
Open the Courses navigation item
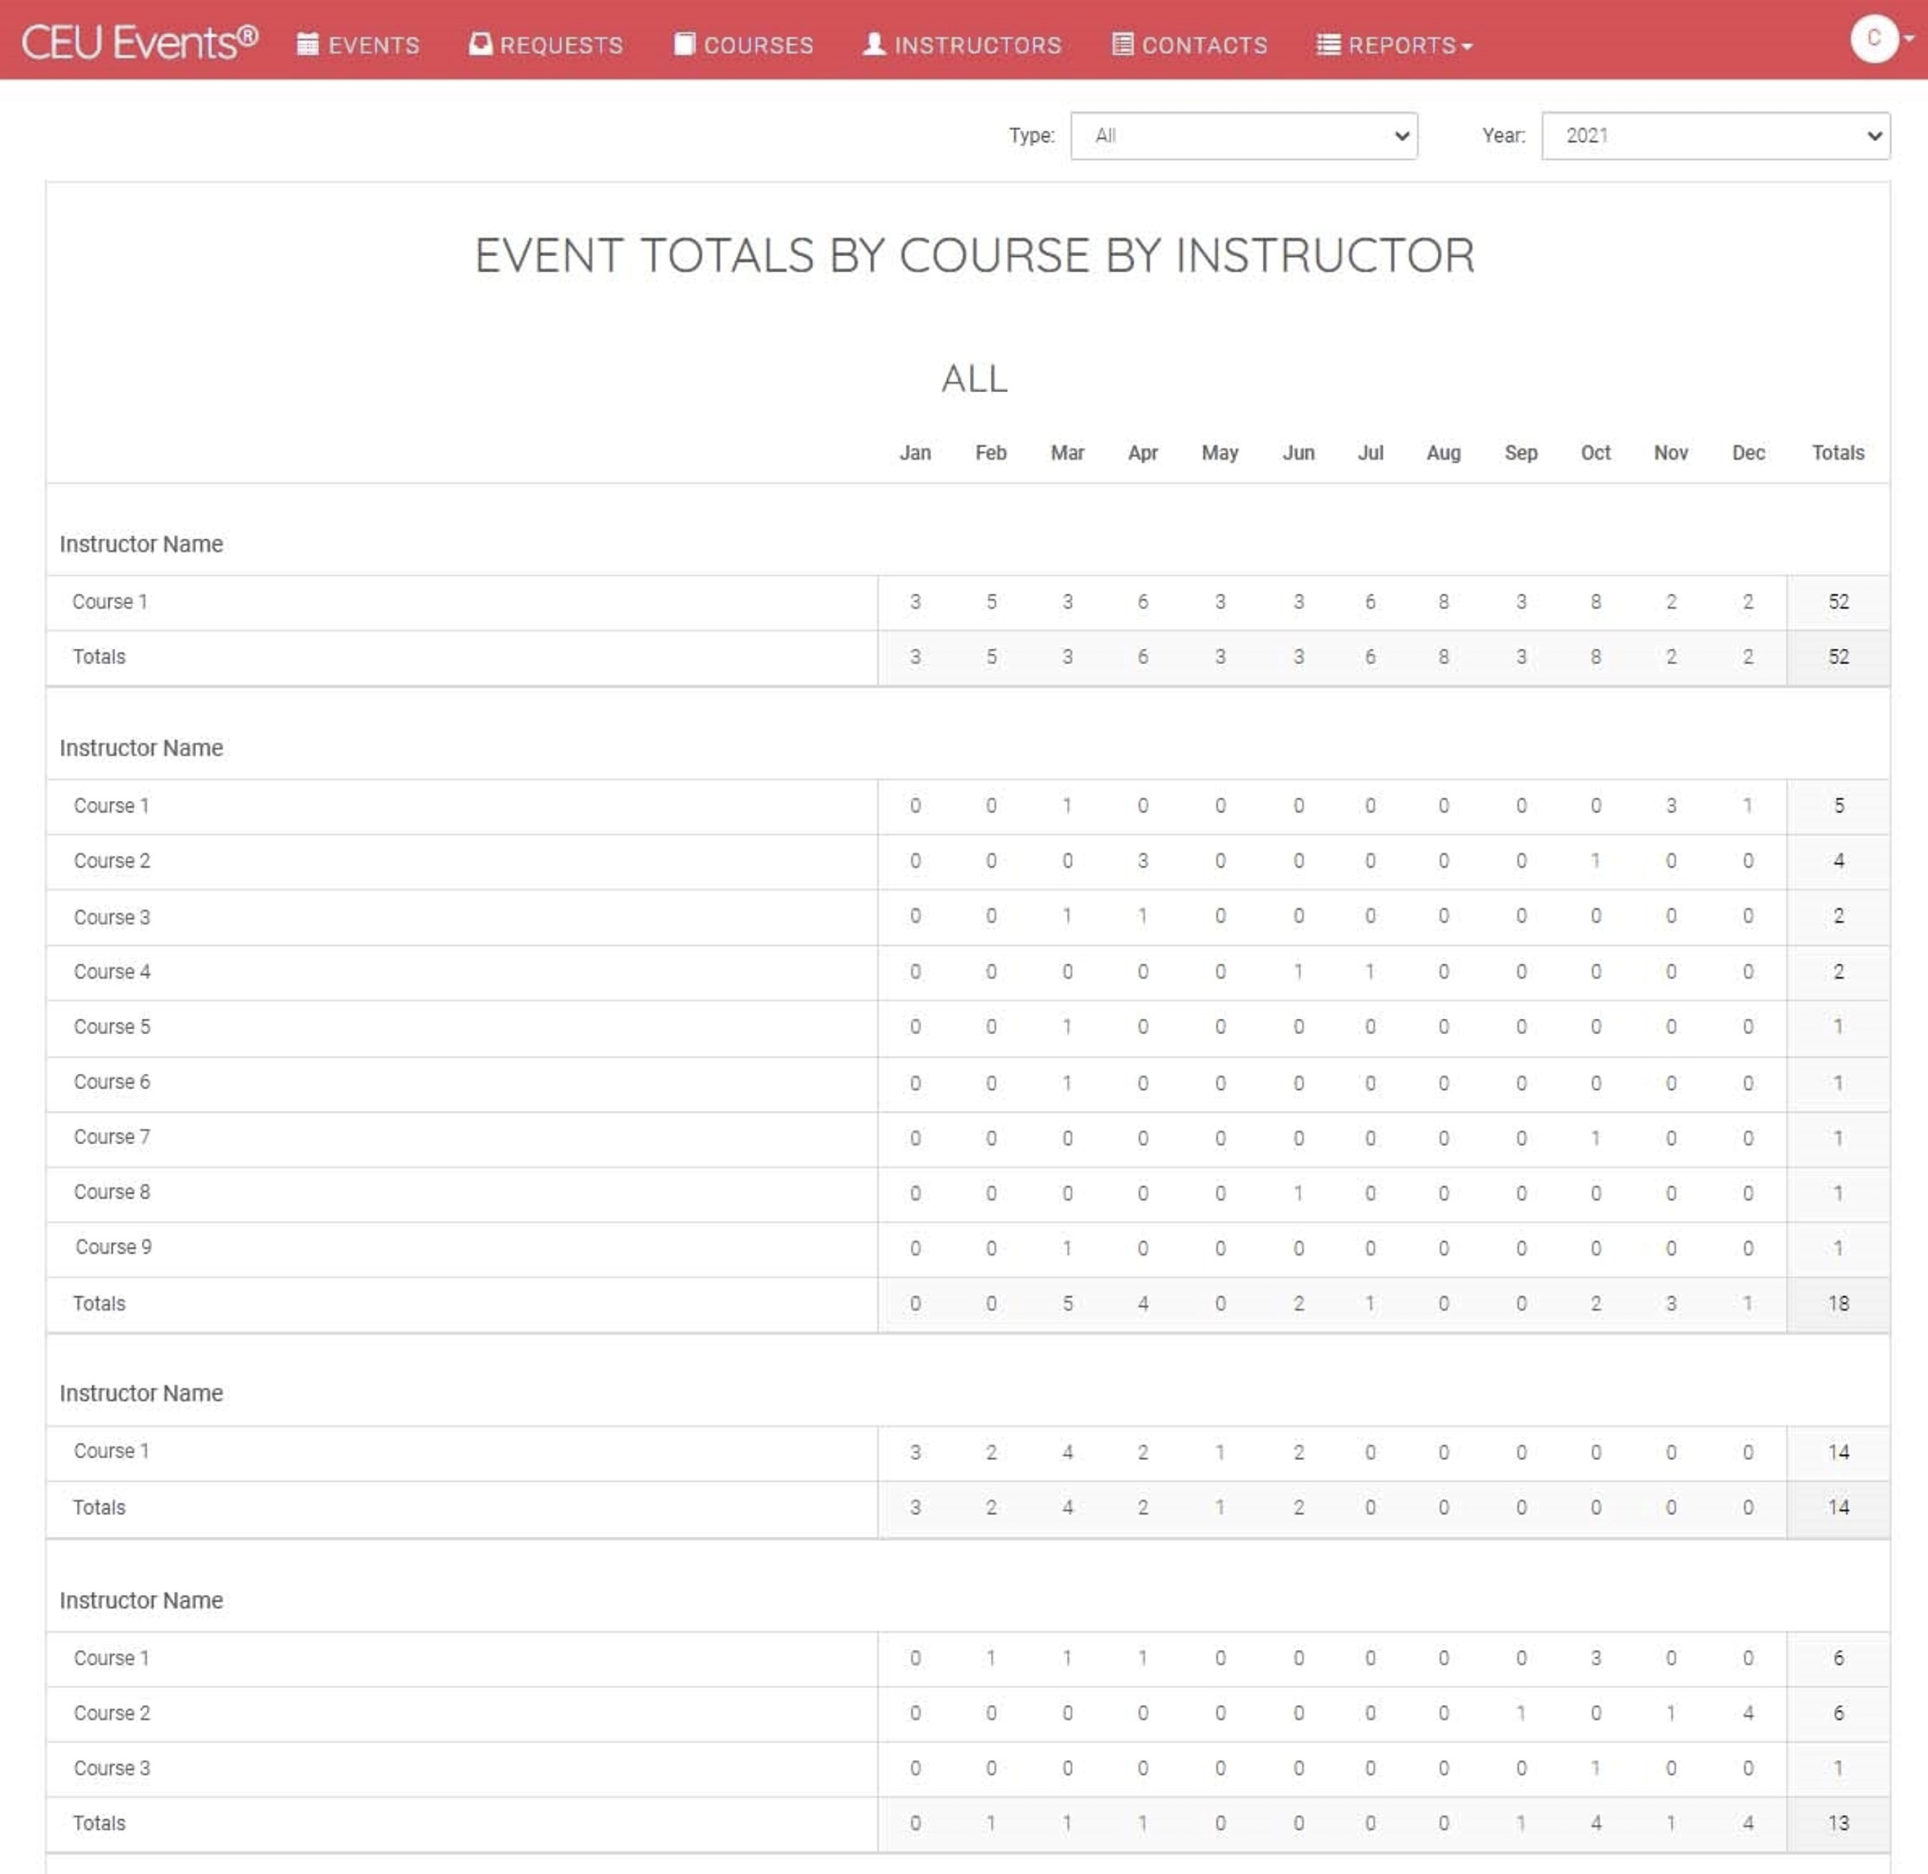tap(758, 46)
